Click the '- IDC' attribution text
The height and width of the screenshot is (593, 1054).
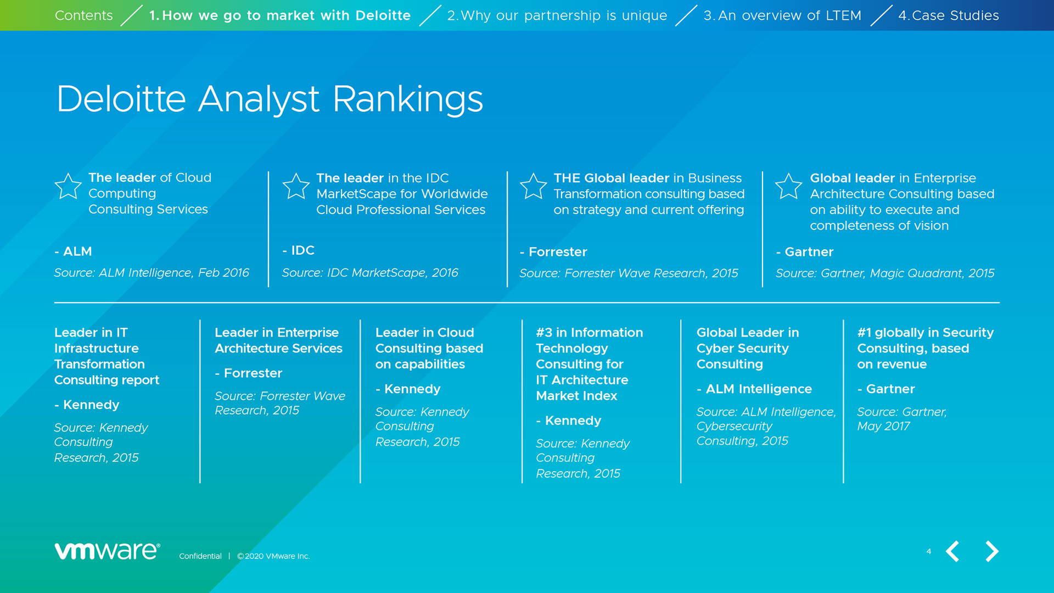coord(298,250)
